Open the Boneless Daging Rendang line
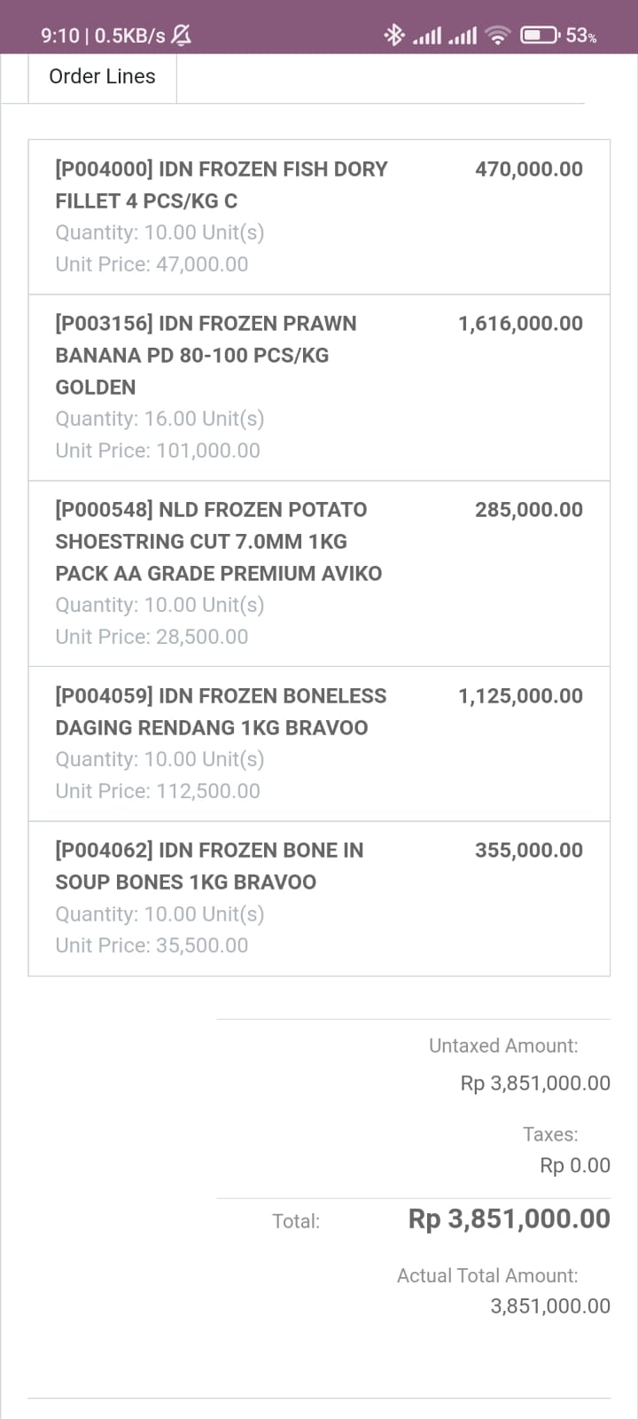 (x=221, y=711)
